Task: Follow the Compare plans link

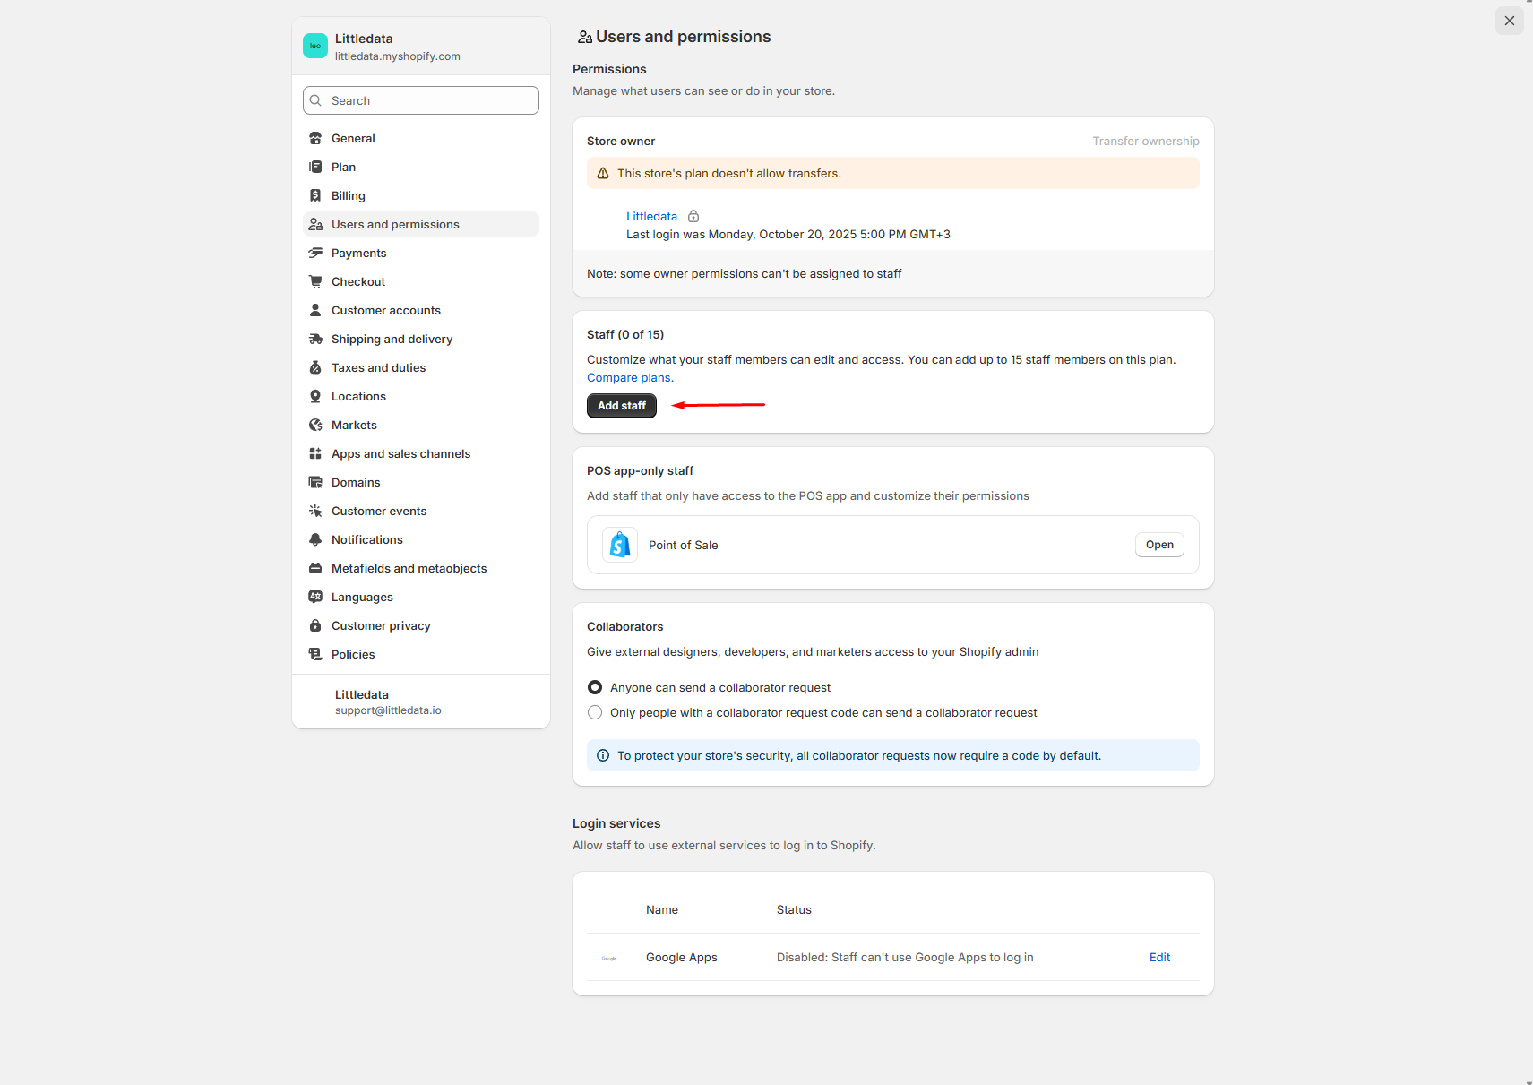Action: (630, 378)
